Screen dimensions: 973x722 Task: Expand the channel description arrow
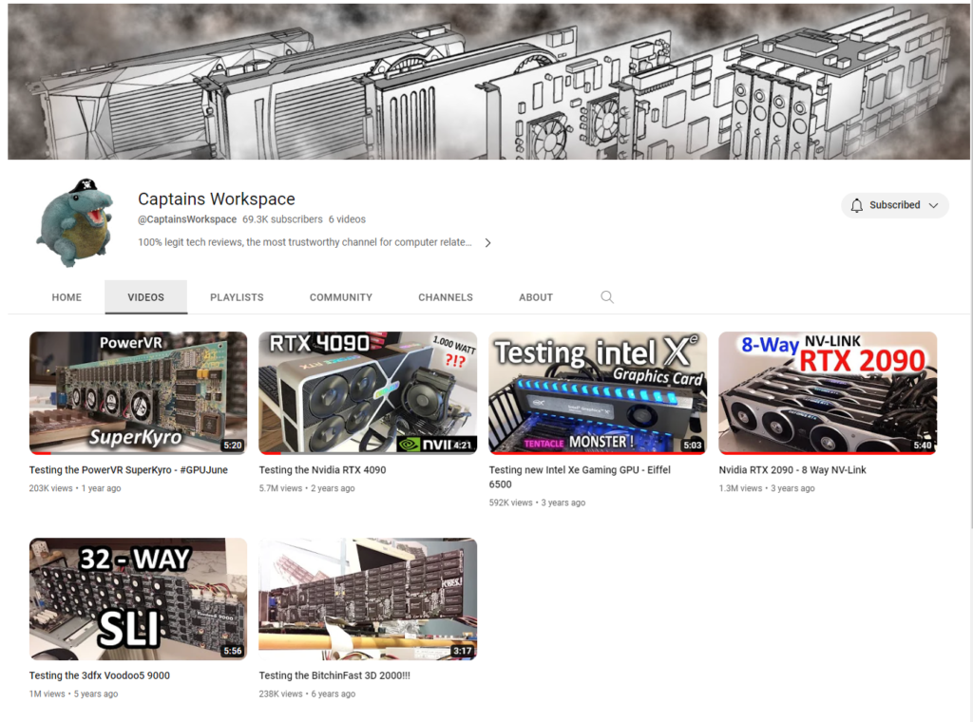click(487, 242)
